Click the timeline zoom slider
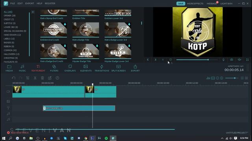The image size is (252, 141). click(x=232, y=78)
